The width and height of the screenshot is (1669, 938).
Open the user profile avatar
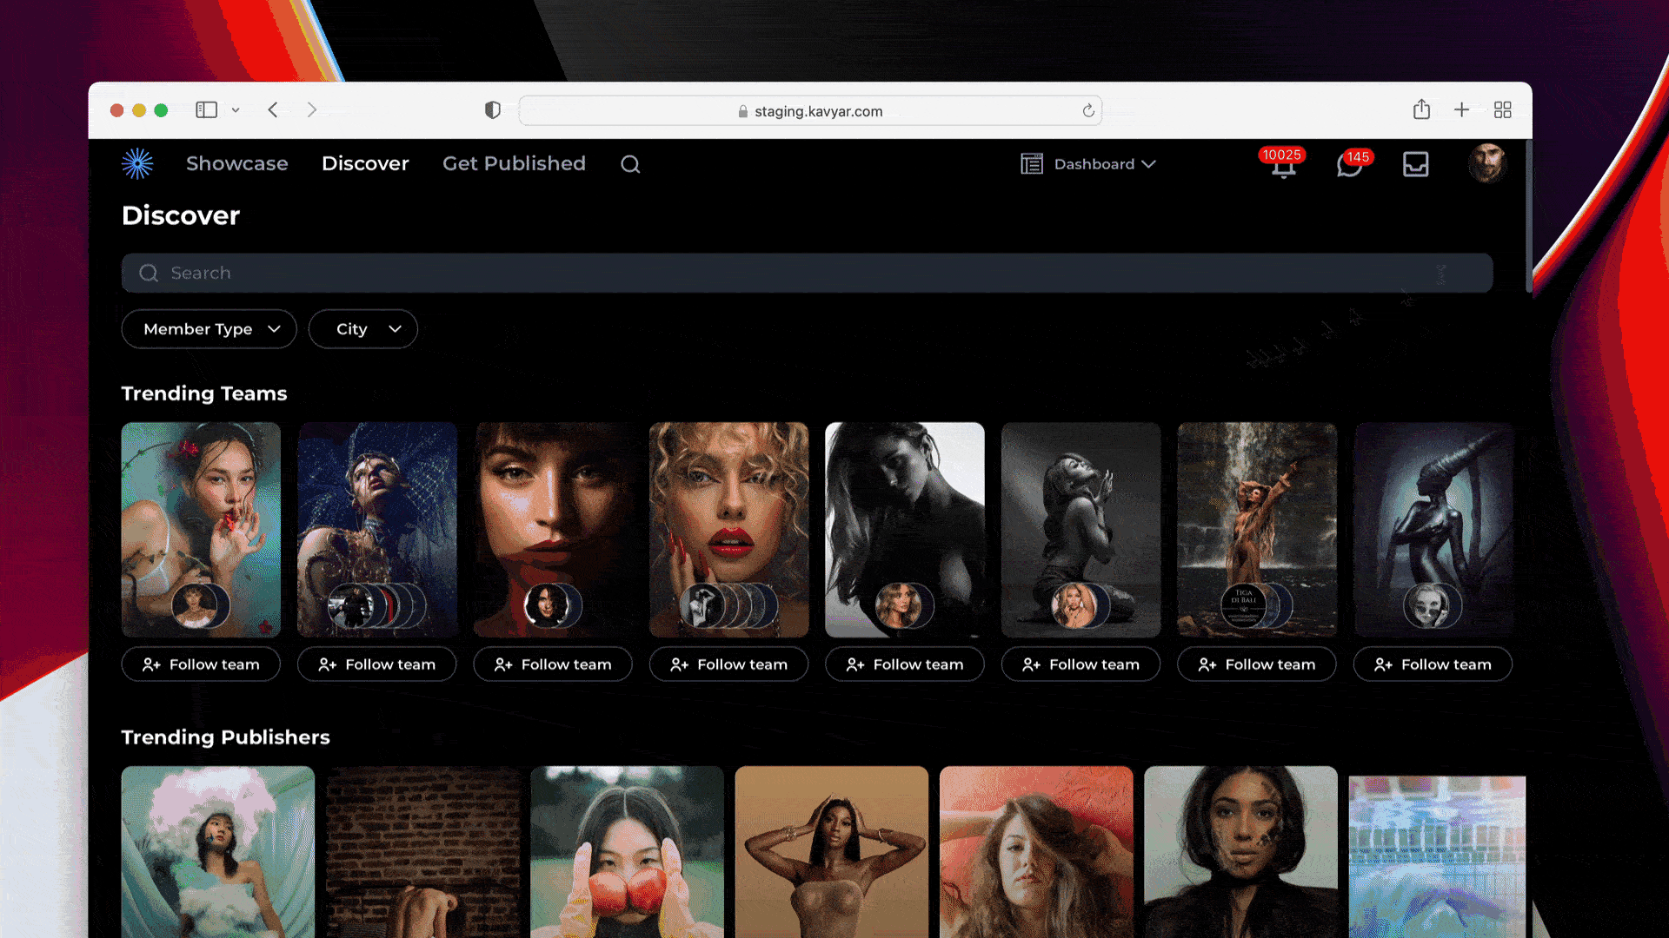tap(1486, 163)
